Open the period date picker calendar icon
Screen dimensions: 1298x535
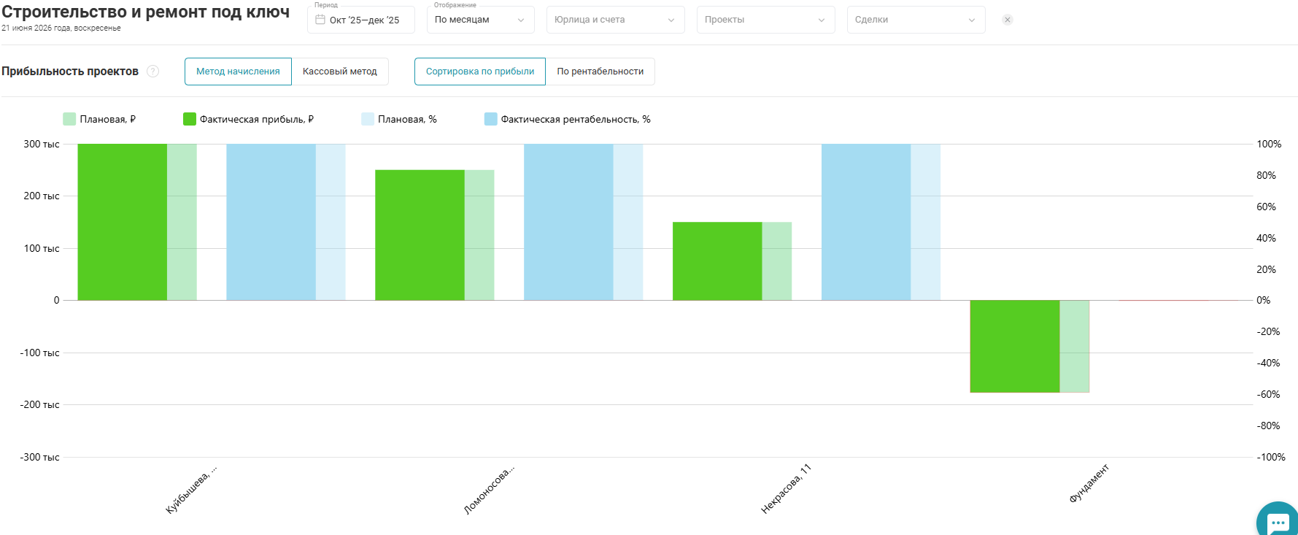click(x=320, y=20)
